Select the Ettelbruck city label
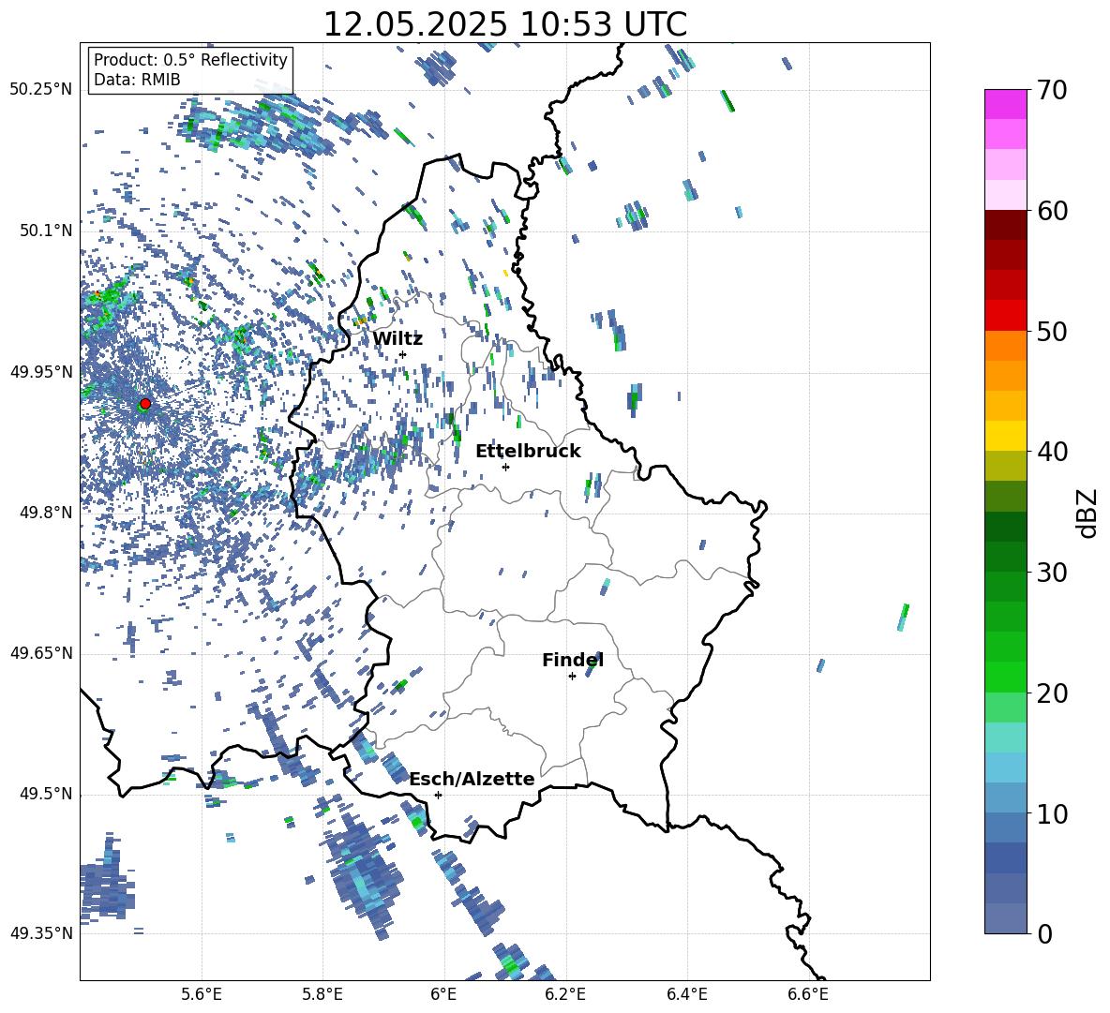The width and height of the screenshot is (1110, 1013). point(528,452)
